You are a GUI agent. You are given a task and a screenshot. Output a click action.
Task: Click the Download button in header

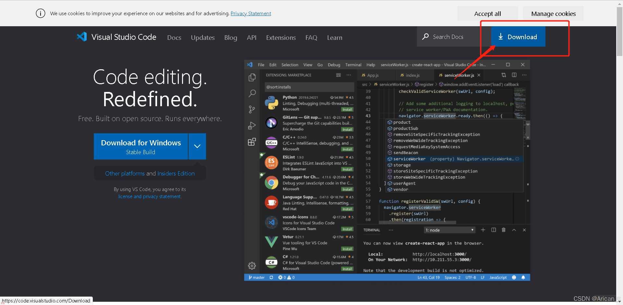coord(518,37)
